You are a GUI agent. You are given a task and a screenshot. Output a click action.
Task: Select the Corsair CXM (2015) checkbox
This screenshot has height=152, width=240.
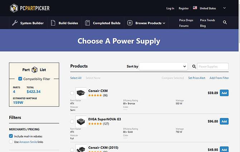pyautogui.click(x=72, y=150)
